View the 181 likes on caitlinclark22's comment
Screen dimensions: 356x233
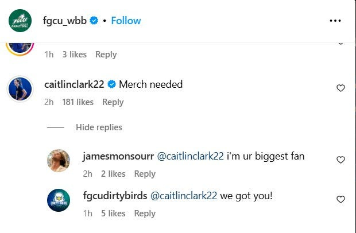click(78, 102)
